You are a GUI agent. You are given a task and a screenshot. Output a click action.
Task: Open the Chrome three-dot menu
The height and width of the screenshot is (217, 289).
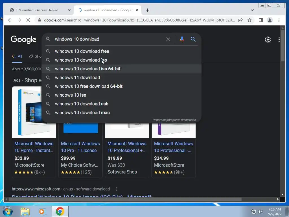pyautogui.click(x=279, y=20)
